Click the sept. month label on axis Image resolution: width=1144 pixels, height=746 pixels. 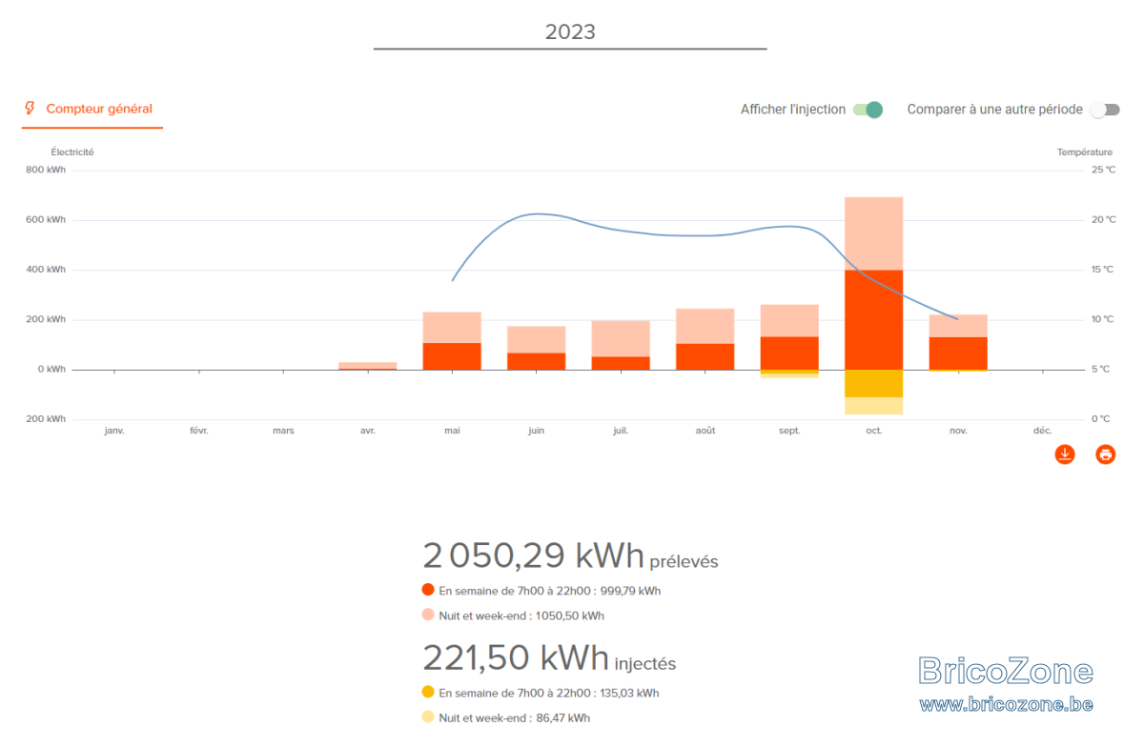pyautogui.click(x=789, y=431)
